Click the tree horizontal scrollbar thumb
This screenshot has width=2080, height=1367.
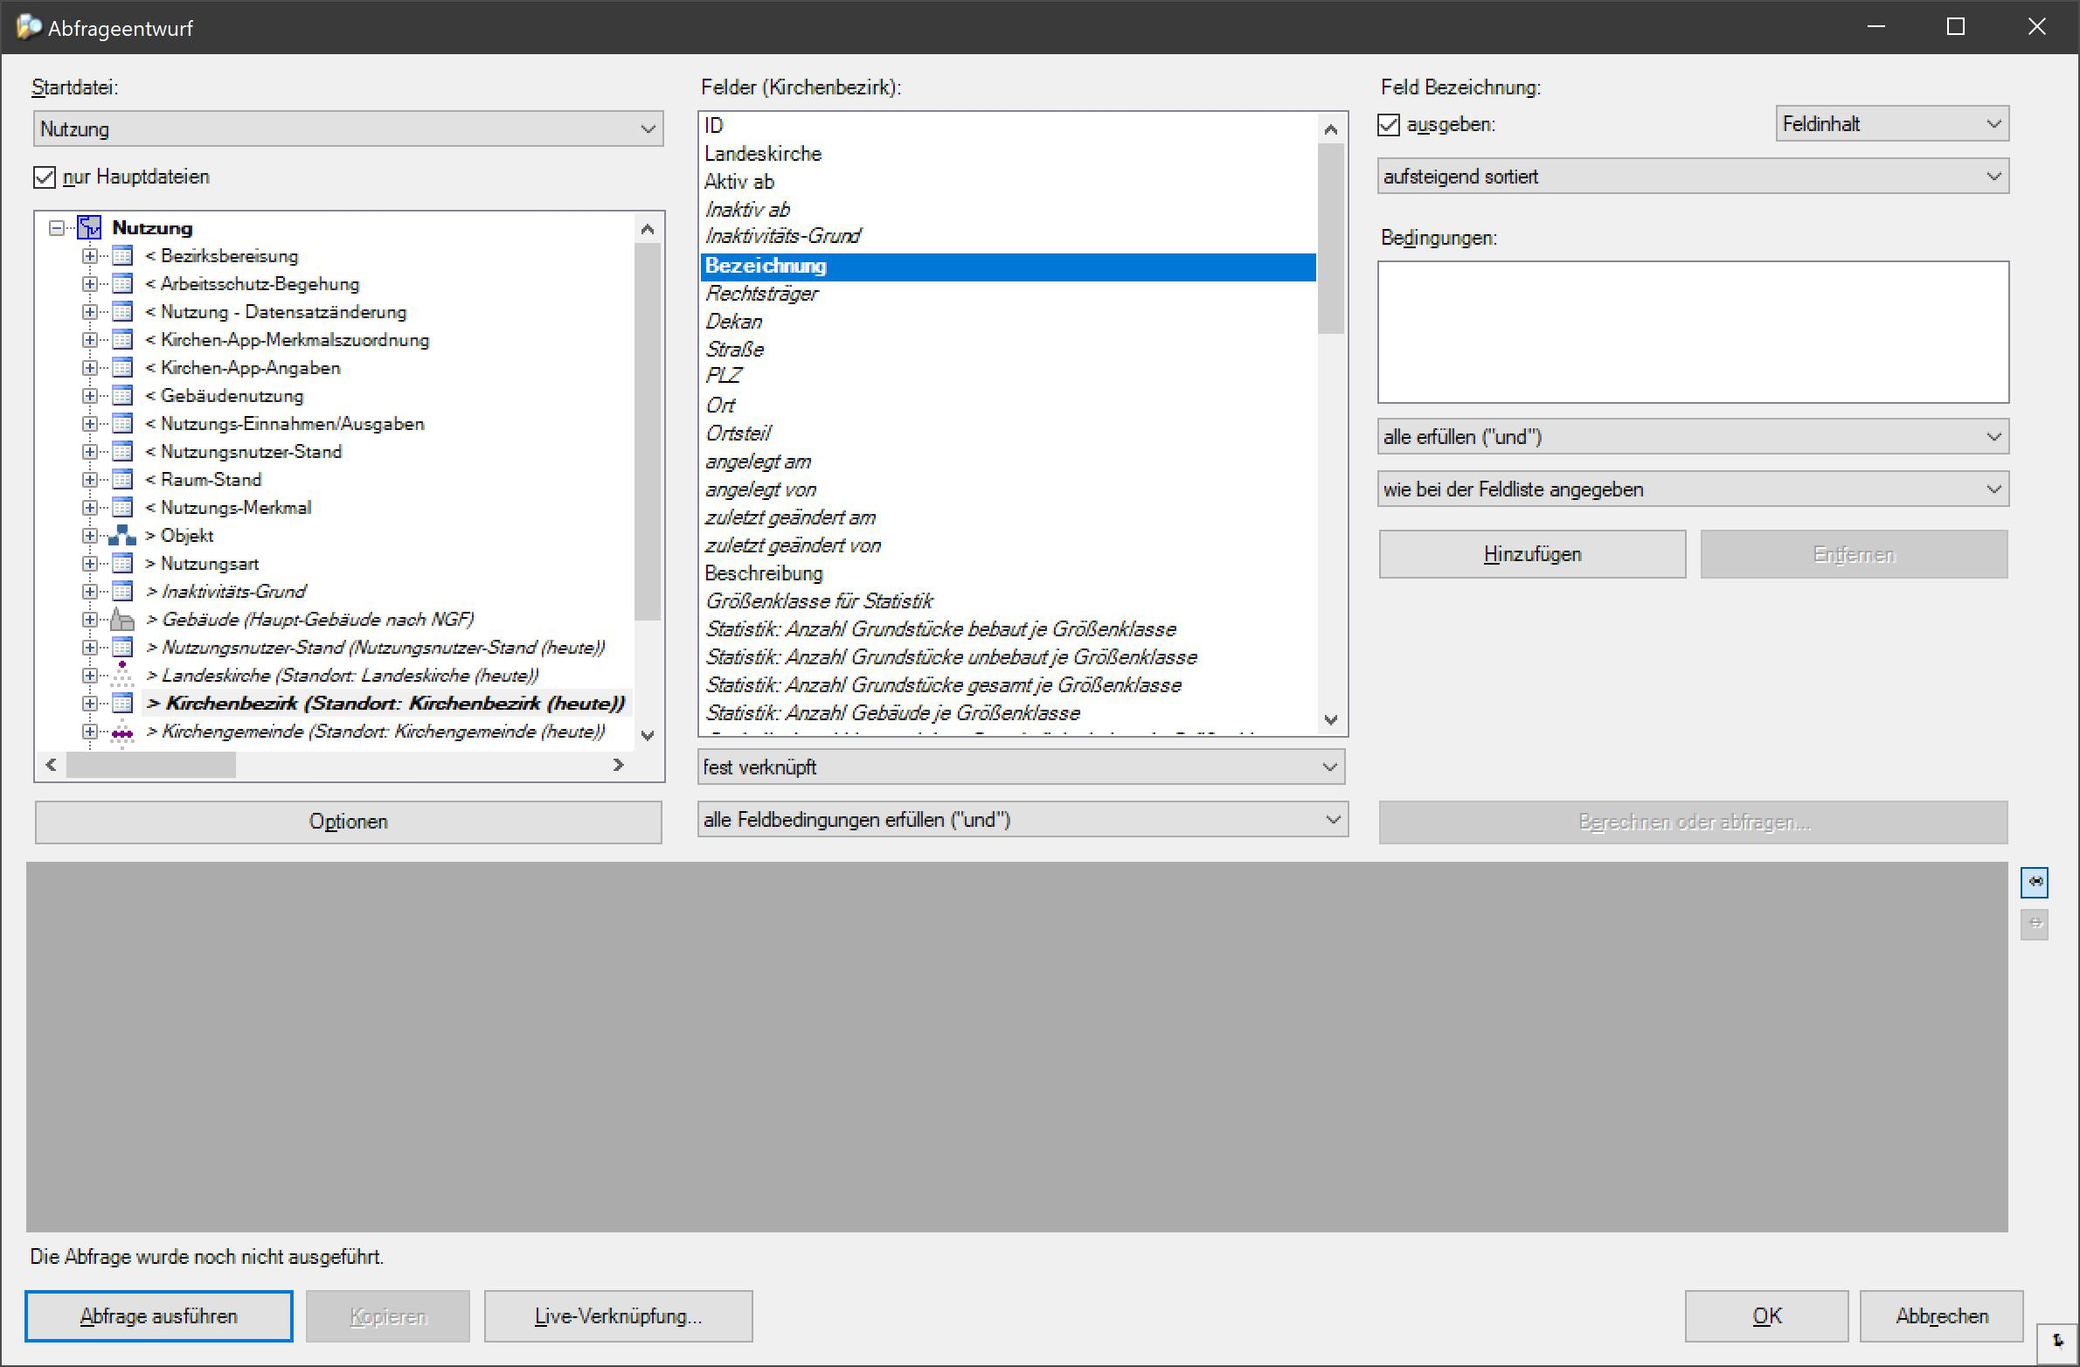pyautogui.click(x=151, y=765)
